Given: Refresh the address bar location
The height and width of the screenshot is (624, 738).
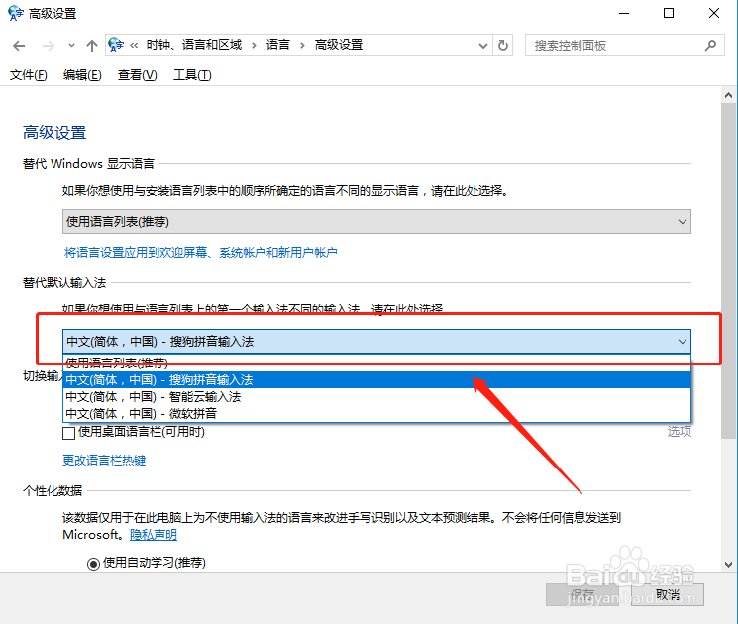Looking at the screenshot, I should 502,46.
